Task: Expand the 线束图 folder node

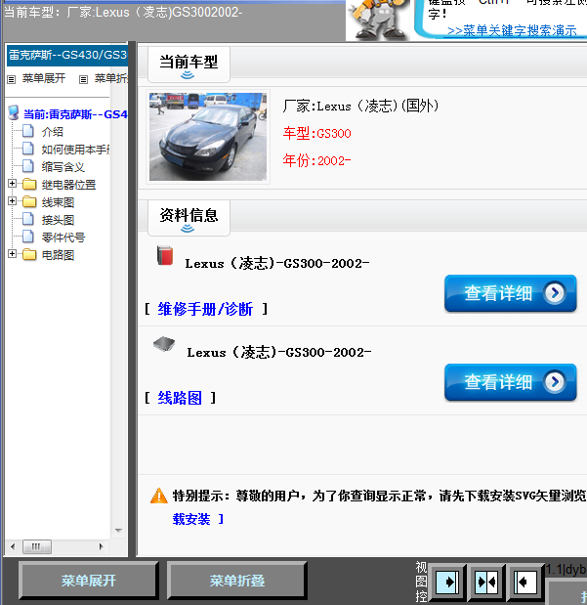Action: pyautogui.click(x=12, y=201)
